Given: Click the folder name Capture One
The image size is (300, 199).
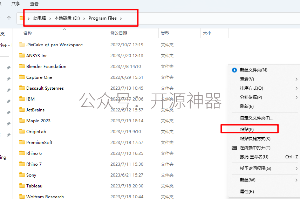Looking at the screenshot, I should pyautogui.click(x=39, y=77).
